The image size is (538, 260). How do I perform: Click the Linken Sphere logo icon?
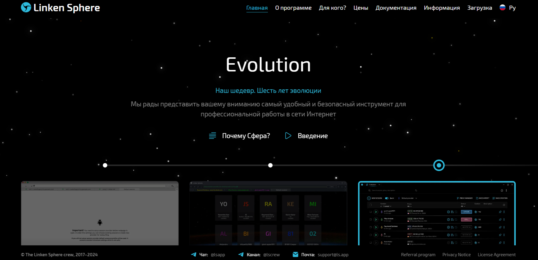tap(26, 7)
